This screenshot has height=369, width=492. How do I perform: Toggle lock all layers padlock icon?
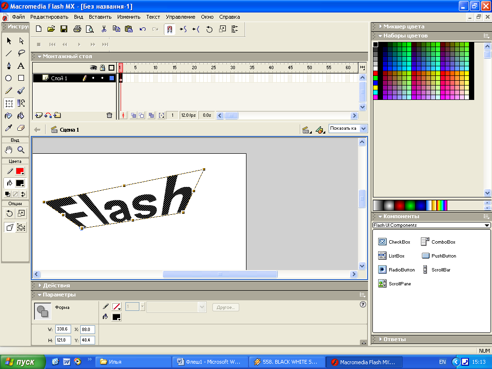point(103,67)
